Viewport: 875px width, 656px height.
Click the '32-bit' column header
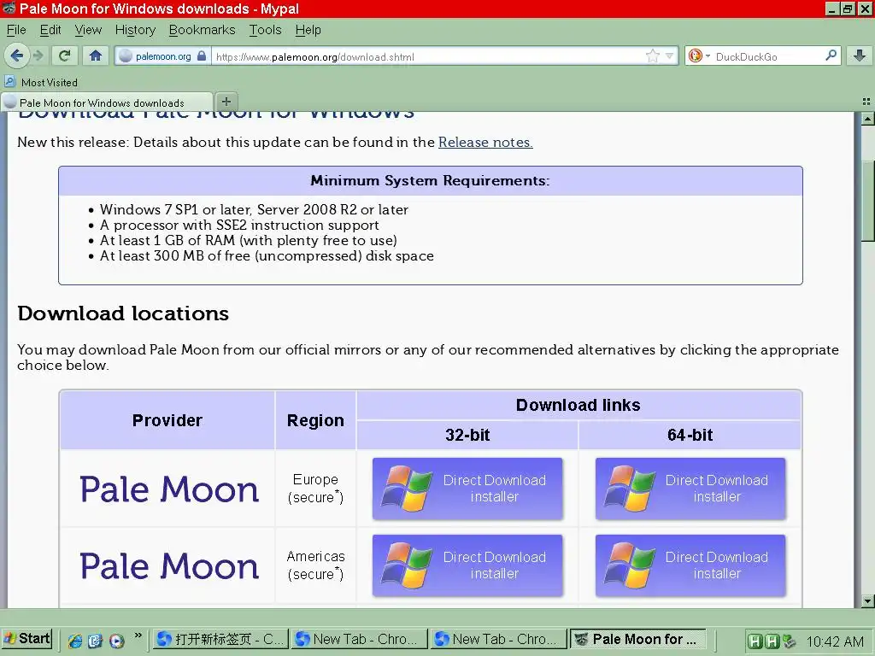coord(467,435)
